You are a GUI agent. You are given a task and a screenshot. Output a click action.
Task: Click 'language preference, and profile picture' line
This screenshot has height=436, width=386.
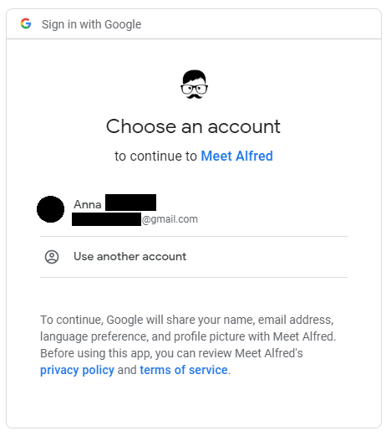(188, 336)
